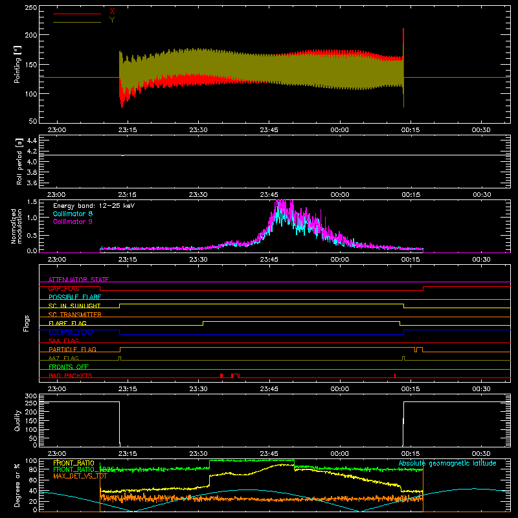Click the red X legend line sample
This screenshot has width=518, height=518.
pos(77,14)
